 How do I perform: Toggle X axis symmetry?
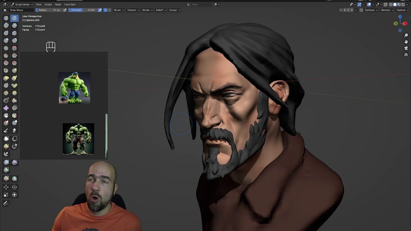(345, 10)
